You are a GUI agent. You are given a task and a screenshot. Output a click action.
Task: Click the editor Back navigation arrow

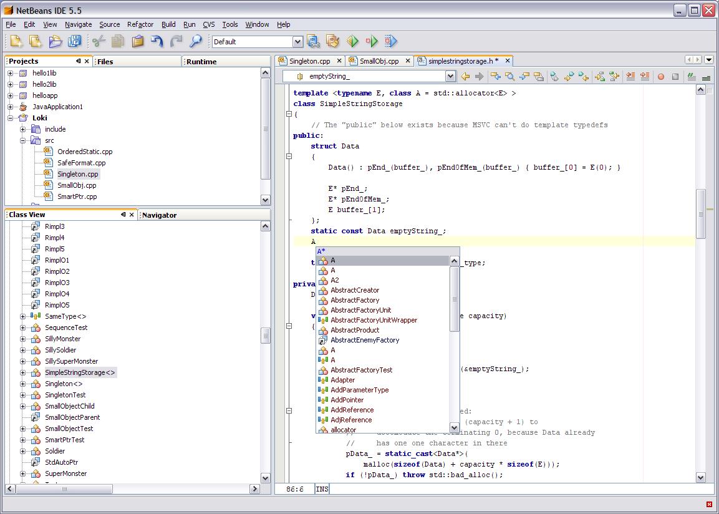(465, 77)
